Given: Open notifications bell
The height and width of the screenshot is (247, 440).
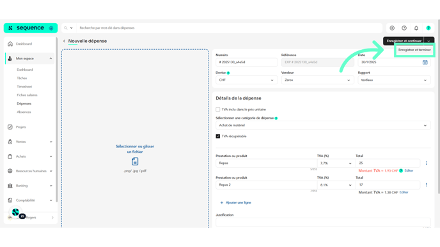Looking at the screenshot, I should tap(416, 28).
